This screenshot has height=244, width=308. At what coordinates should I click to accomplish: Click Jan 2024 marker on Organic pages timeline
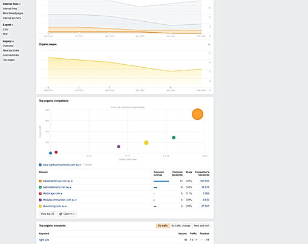[171, 88]
